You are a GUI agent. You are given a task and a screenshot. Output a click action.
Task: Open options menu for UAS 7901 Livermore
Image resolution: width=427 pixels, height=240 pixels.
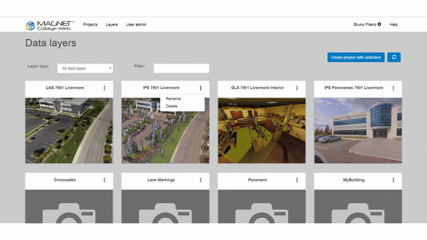coord(104,88)
